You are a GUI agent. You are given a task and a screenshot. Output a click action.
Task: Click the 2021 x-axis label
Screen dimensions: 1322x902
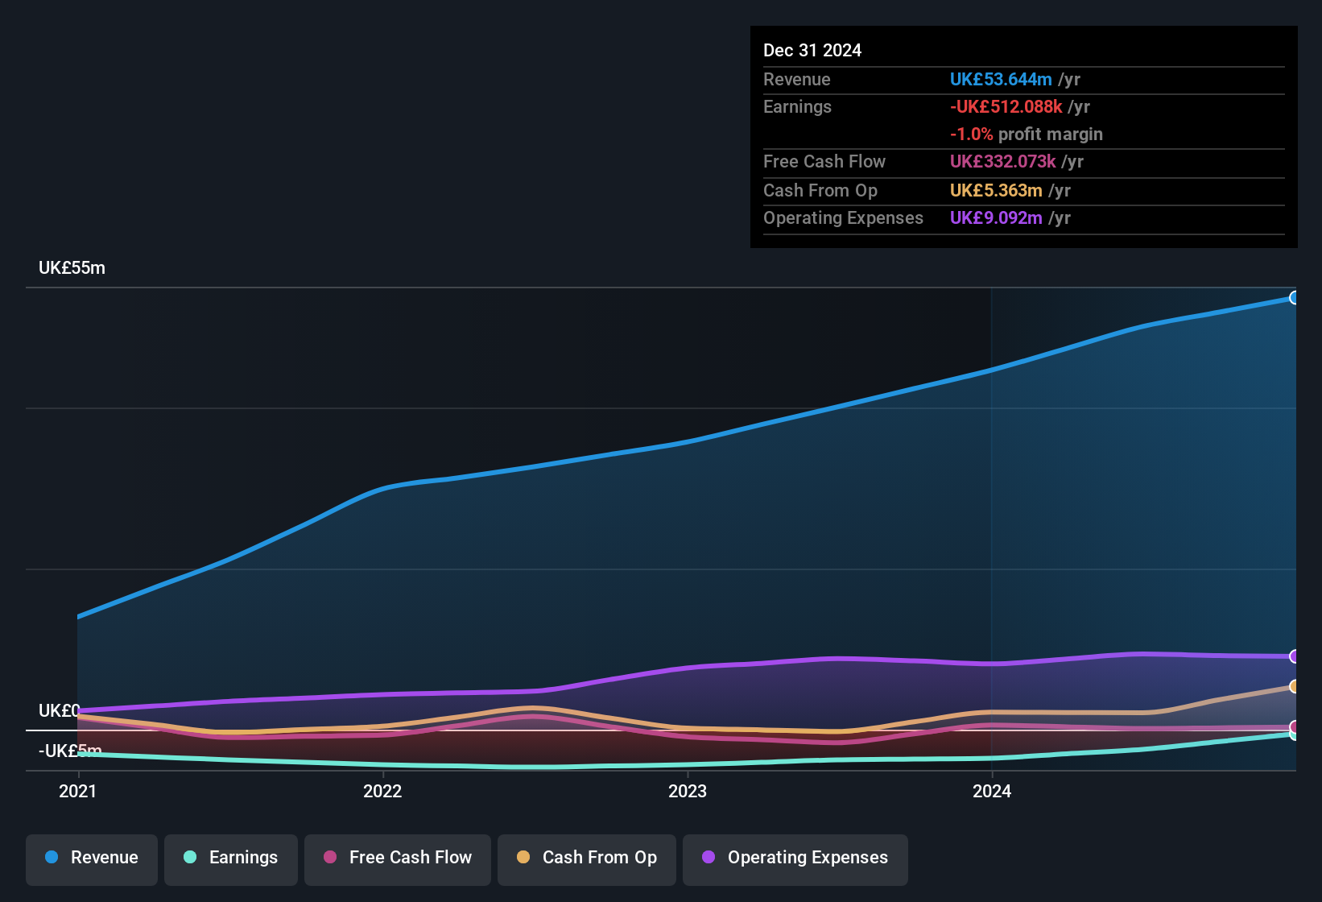[x=78, y=791]
